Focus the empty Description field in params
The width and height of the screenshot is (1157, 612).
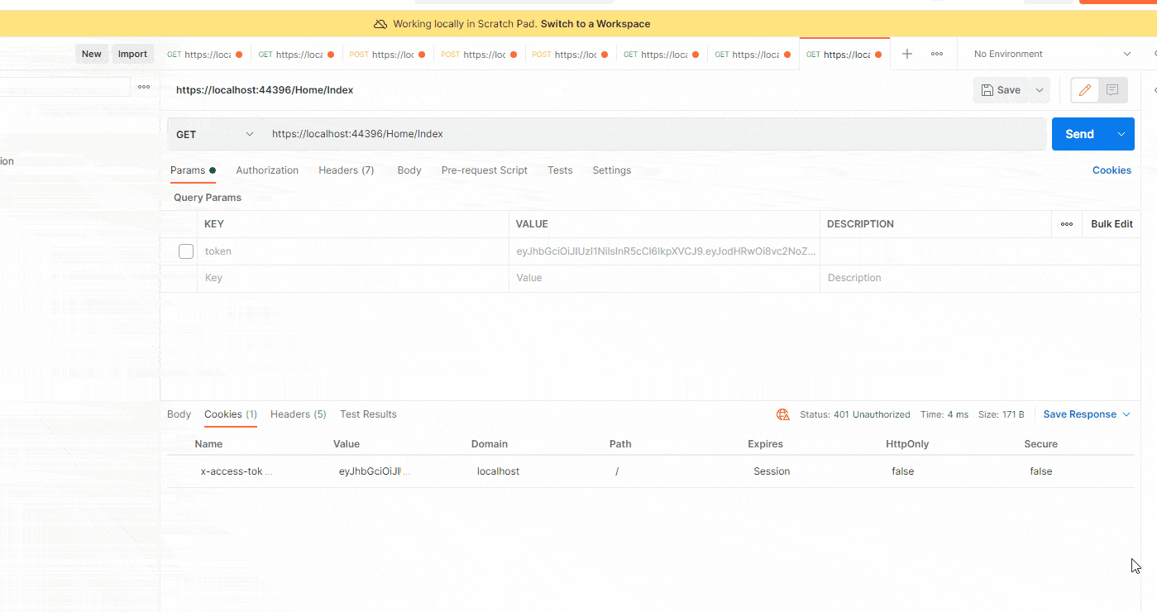980,279
